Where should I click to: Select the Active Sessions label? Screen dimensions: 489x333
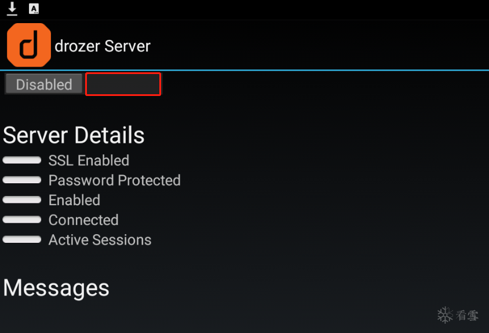[100, 239]
